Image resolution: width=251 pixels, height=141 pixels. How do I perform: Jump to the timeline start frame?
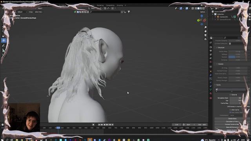pos(99,125)
